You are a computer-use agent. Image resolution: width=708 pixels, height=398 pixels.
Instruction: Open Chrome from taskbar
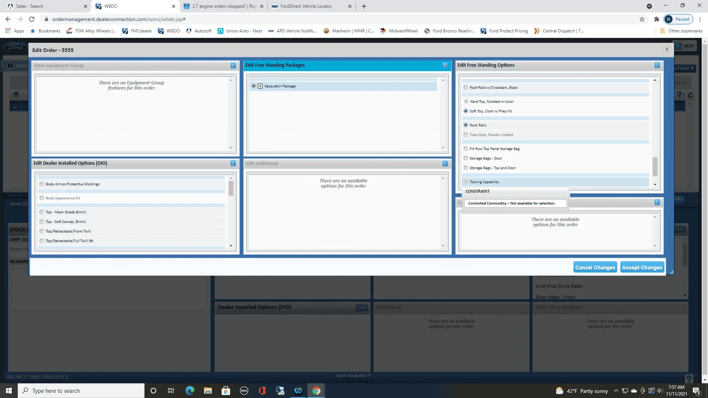(x=316, y=391)
